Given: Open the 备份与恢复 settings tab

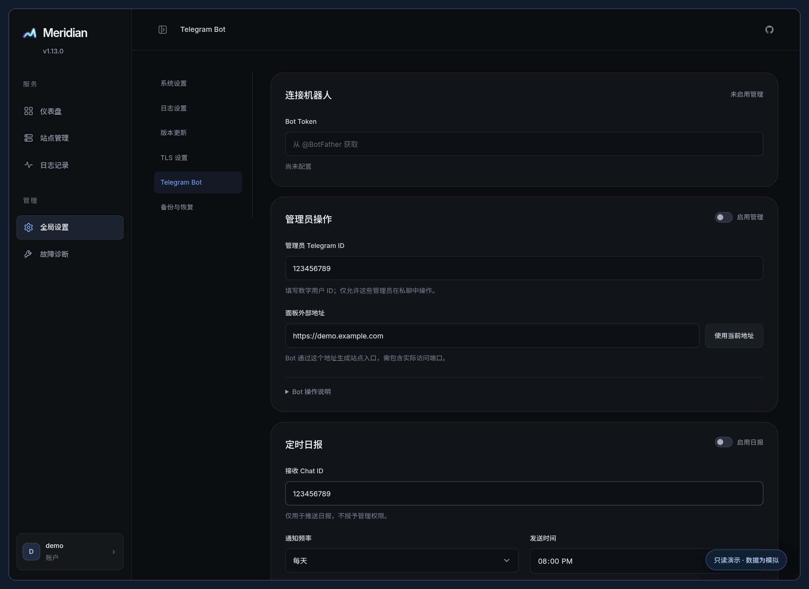Looking at the screenshot, I should [x=198, y=207].
